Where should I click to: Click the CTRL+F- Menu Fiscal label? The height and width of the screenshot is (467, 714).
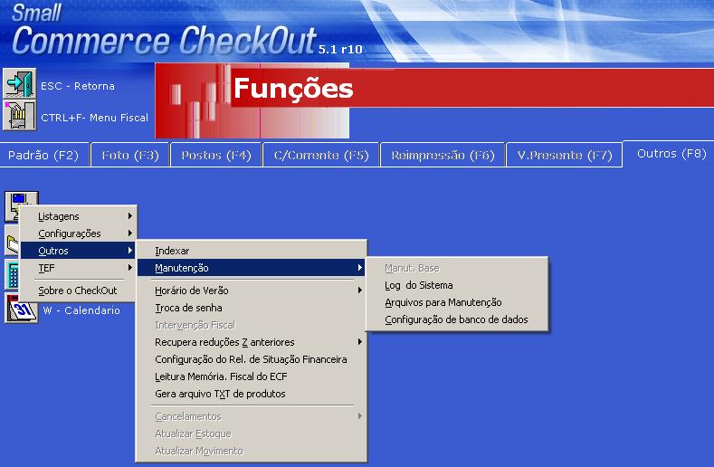tap(95, 118)
